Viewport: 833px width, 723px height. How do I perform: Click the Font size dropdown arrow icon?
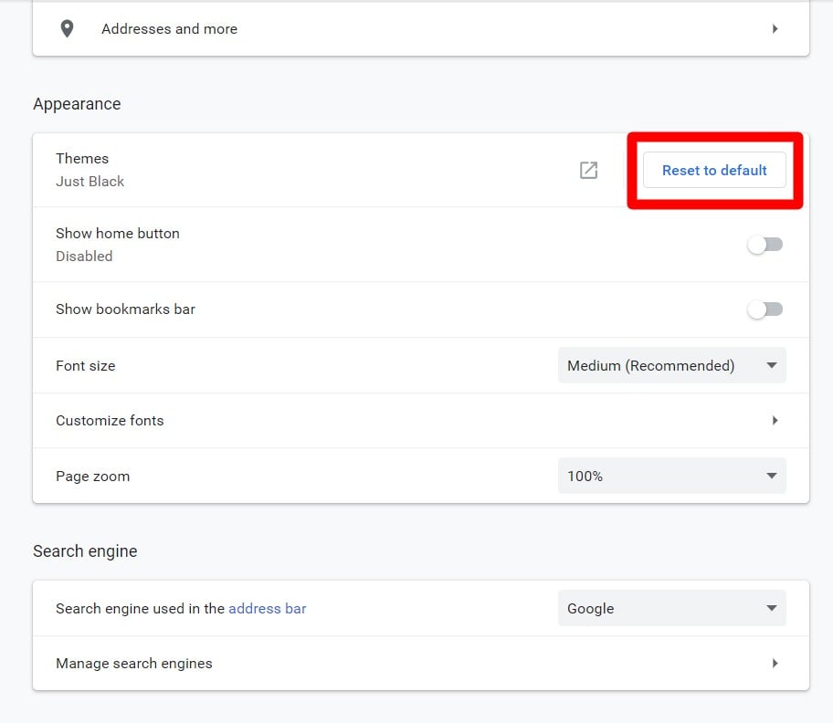[x=772, y=365]
